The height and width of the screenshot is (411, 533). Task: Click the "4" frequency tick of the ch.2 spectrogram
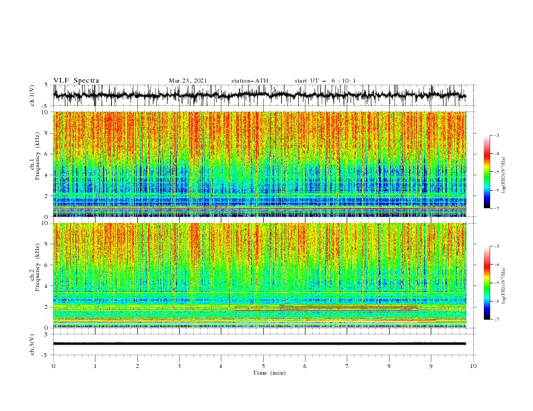[47, 286]
